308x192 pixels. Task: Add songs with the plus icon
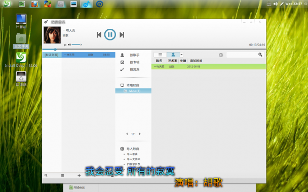click(x=79, y=175)
